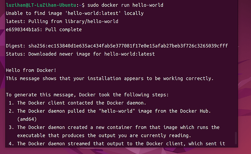251x154 pixels.
Task: Click the 'To generate this message' line
Action: click(x=87, y=95)
